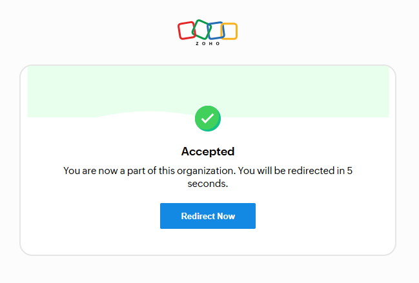Click the Accepted heading
Screen dimensions: 419x283
coord(208,151)
